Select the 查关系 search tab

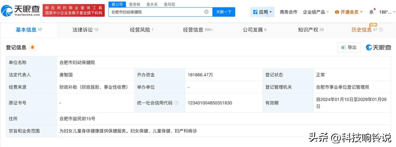coord(152,4)
